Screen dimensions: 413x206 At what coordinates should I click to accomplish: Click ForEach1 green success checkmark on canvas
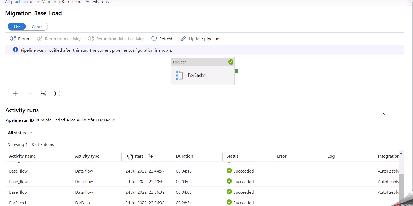point(231,62)
